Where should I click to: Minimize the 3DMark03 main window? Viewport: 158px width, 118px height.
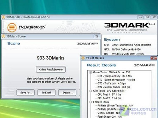[x=140, y=17]
